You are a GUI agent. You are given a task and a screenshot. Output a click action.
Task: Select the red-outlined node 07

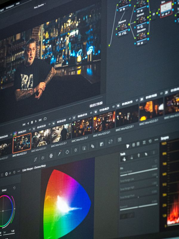[166, 9]
